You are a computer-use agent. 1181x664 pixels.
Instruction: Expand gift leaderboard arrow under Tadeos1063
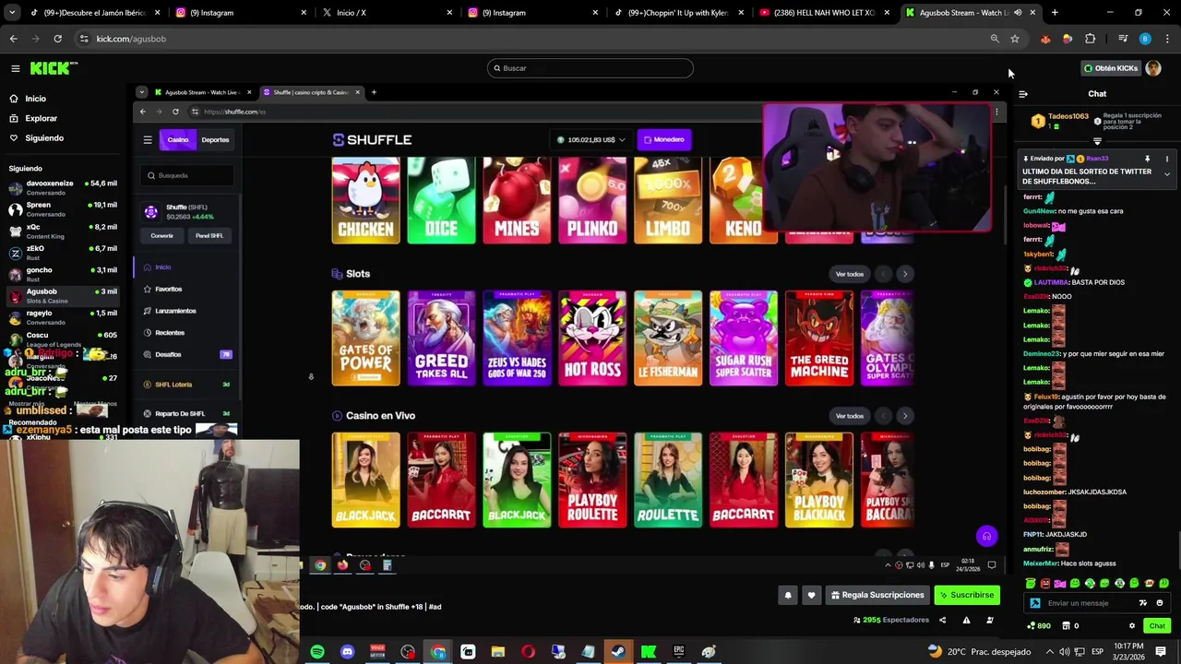[1097, 142]
